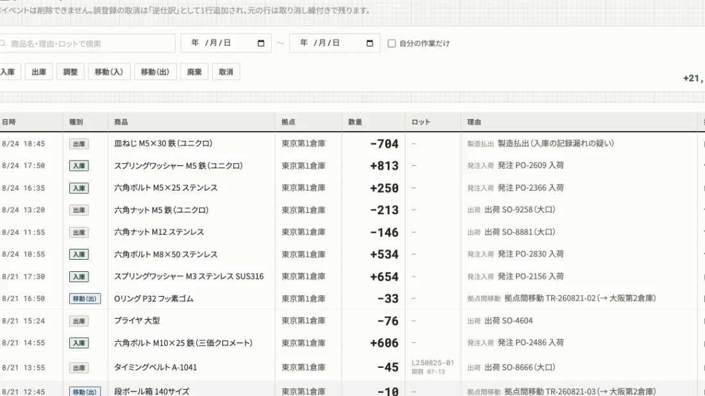Click 入庫 badge in 8/24 17:50 row

coord(79,166)
